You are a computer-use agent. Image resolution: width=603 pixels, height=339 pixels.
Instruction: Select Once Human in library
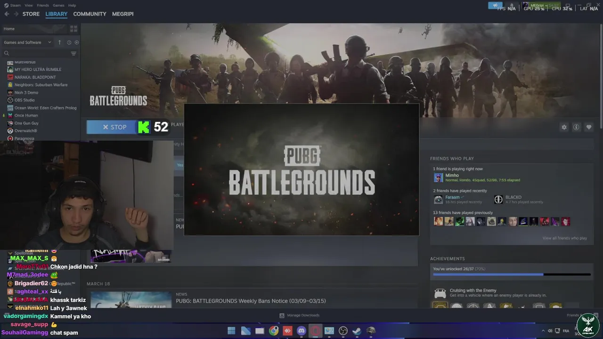pyautogui.click(x=26, y=115)
